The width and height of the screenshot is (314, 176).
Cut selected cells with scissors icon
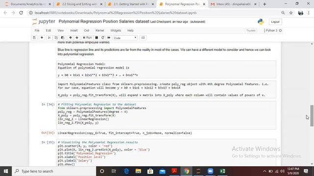(x=49, y=38)
